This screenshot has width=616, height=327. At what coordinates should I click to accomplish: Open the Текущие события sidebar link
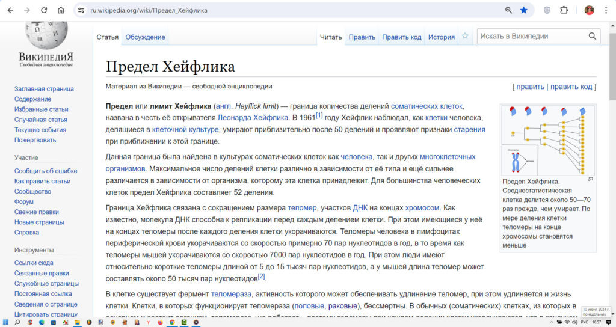(40, 130)
